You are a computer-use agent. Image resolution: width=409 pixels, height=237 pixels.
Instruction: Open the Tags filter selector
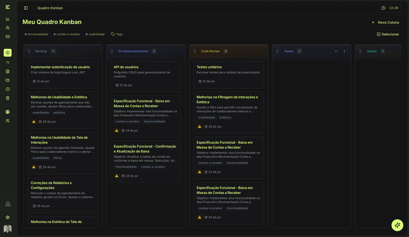(x=117, y=34)
